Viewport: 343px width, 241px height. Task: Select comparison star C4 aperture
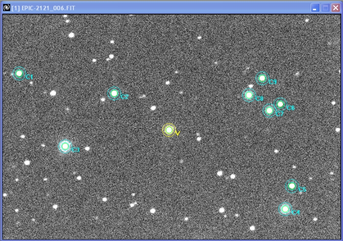click(x=285, y=209)
